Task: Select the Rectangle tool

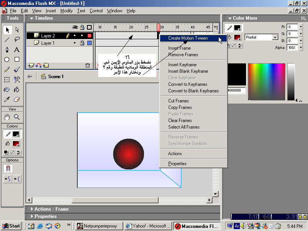Action: point(17,59)
